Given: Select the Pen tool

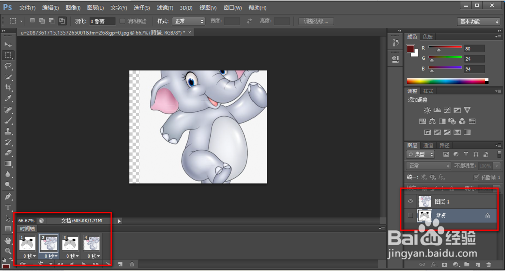Looking at the screenshot, I should click(8, 196).
